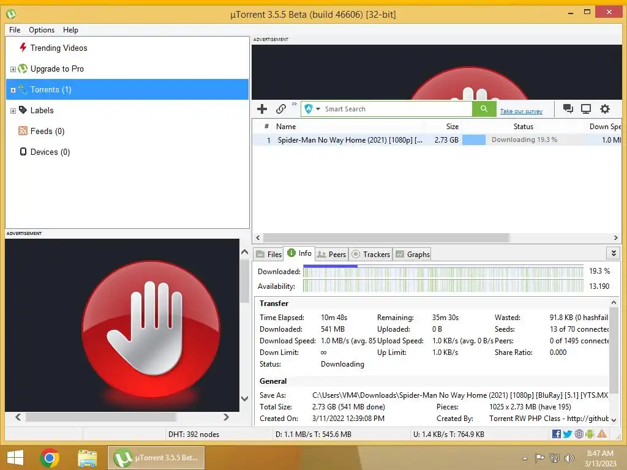This screenshot has width=627, height=470.
Task: Open File Explorer from the taskbar
Action: 87,458
